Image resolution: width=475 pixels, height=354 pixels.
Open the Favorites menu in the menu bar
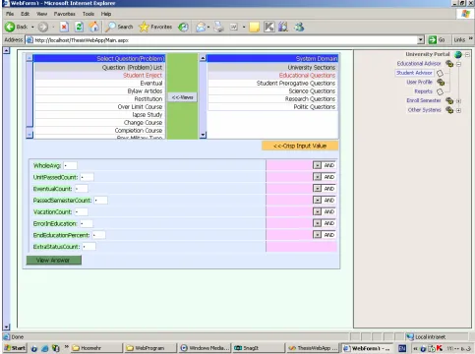pyautogui.click(x=65, y=14)
